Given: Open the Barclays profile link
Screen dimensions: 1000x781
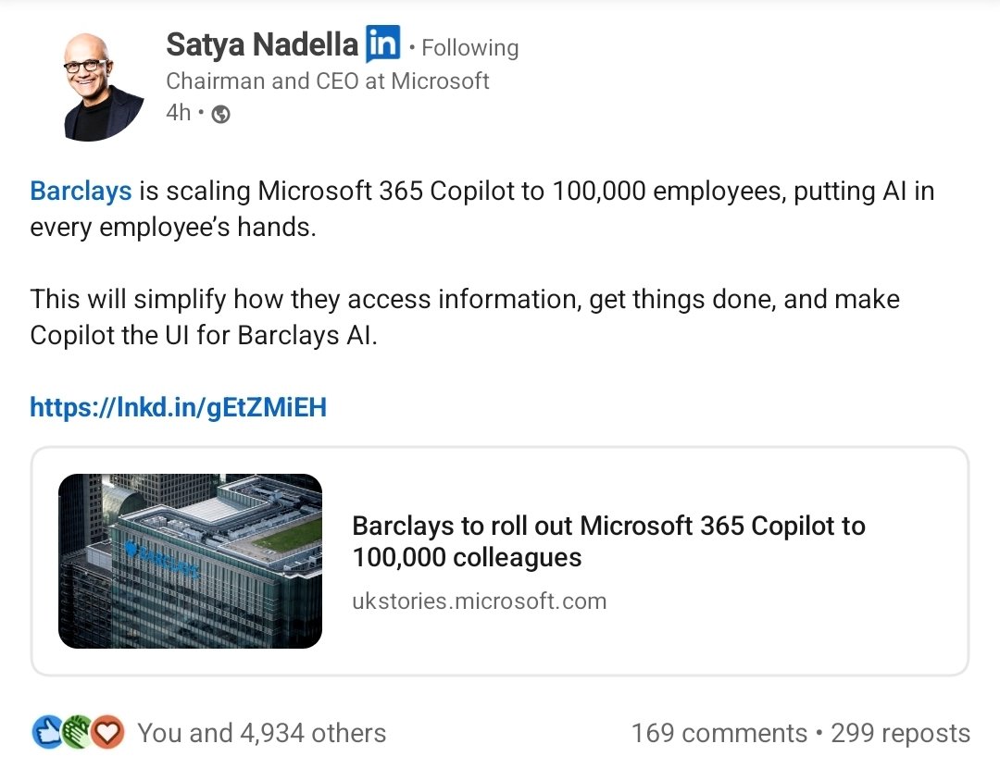Looking at the screenshot, I should 81,191.
